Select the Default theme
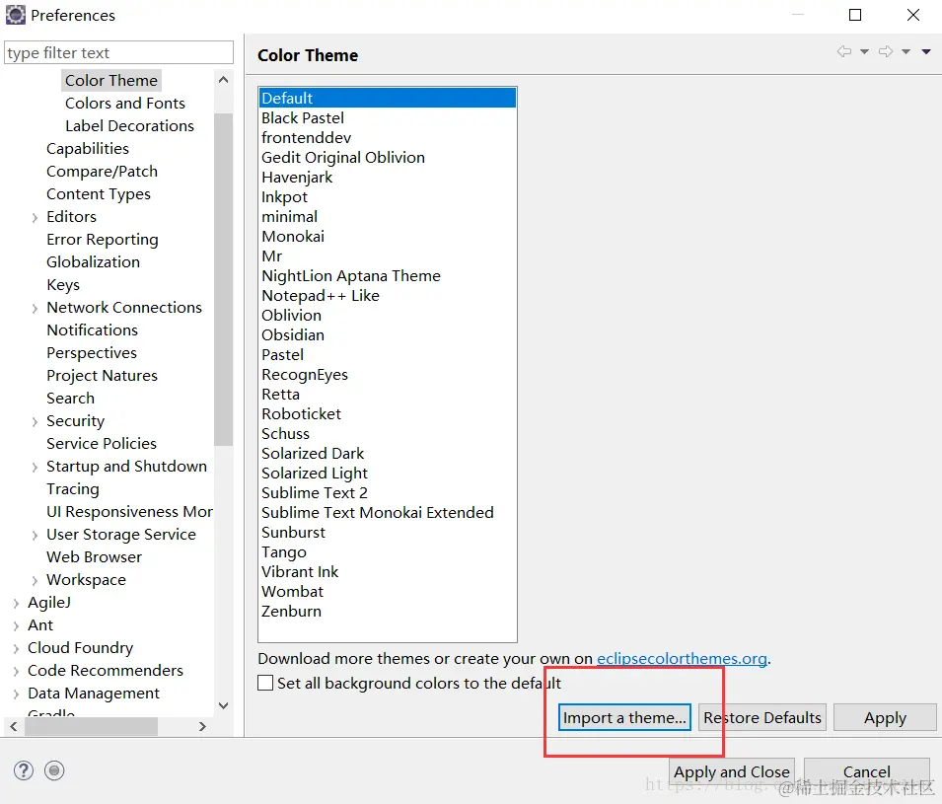 click(388, 98)
